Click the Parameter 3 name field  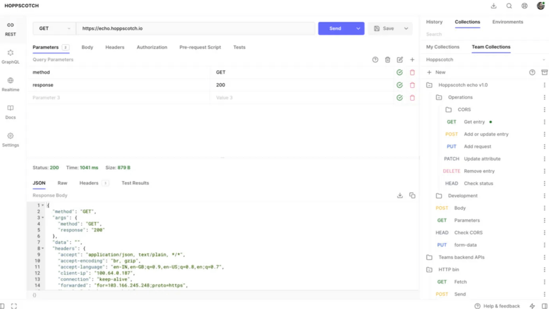click(x=118, y=98)
